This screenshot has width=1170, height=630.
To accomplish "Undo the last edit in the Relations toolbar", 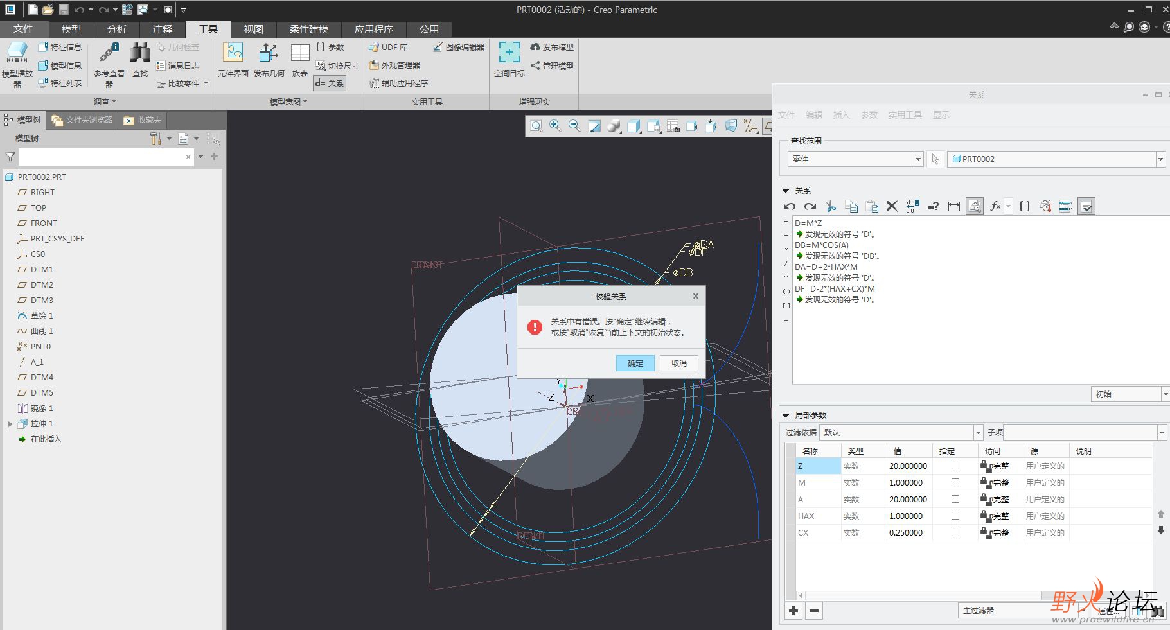I will point(790,206).
